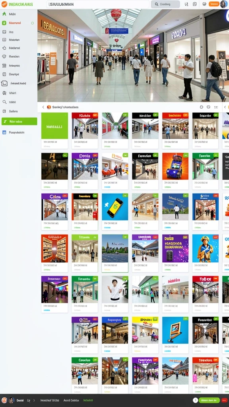Open the blue calendar icon in the sidebar
229x407 pixels.
pos(4,132)
